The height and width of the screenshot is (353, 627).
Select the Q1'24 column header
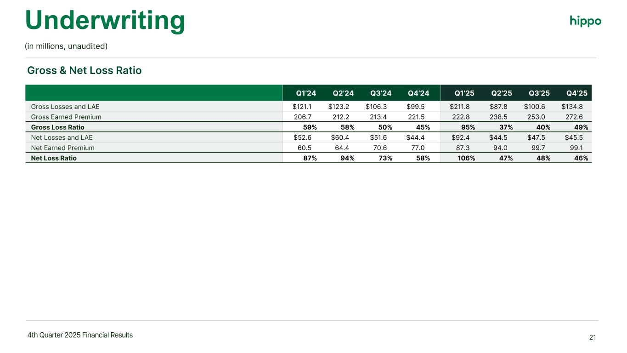pos(306,93)
